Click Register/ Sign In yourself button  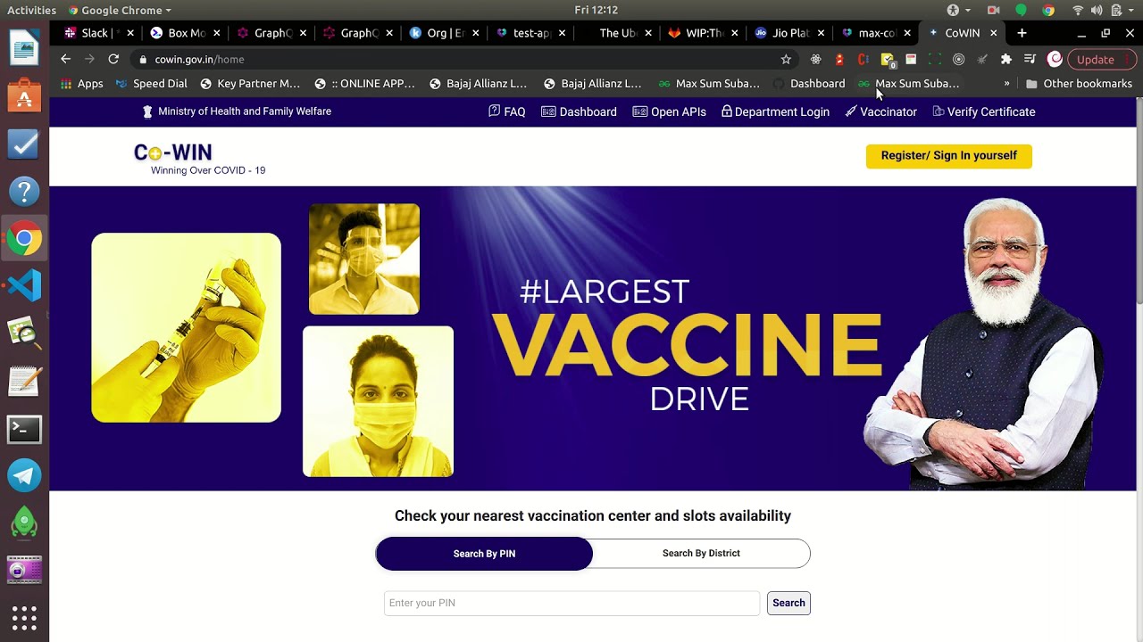(x=948, y=156)
